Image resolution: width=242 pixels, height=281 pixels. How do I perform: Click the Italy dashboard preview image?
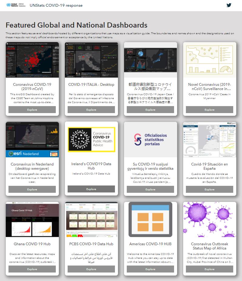(91, 60)
